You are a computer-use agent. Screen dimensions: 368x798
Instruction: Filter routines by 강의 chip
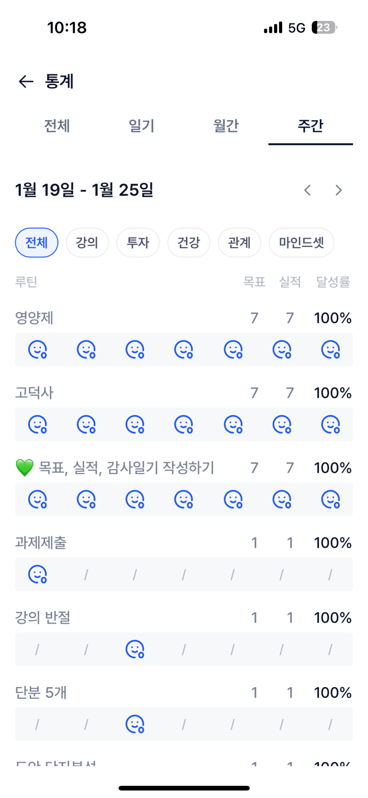tap(87, 243)
